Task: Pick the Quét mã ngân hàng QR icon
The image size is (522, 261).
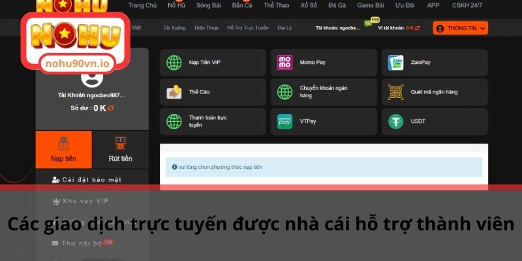Action: tap(396, 92)
